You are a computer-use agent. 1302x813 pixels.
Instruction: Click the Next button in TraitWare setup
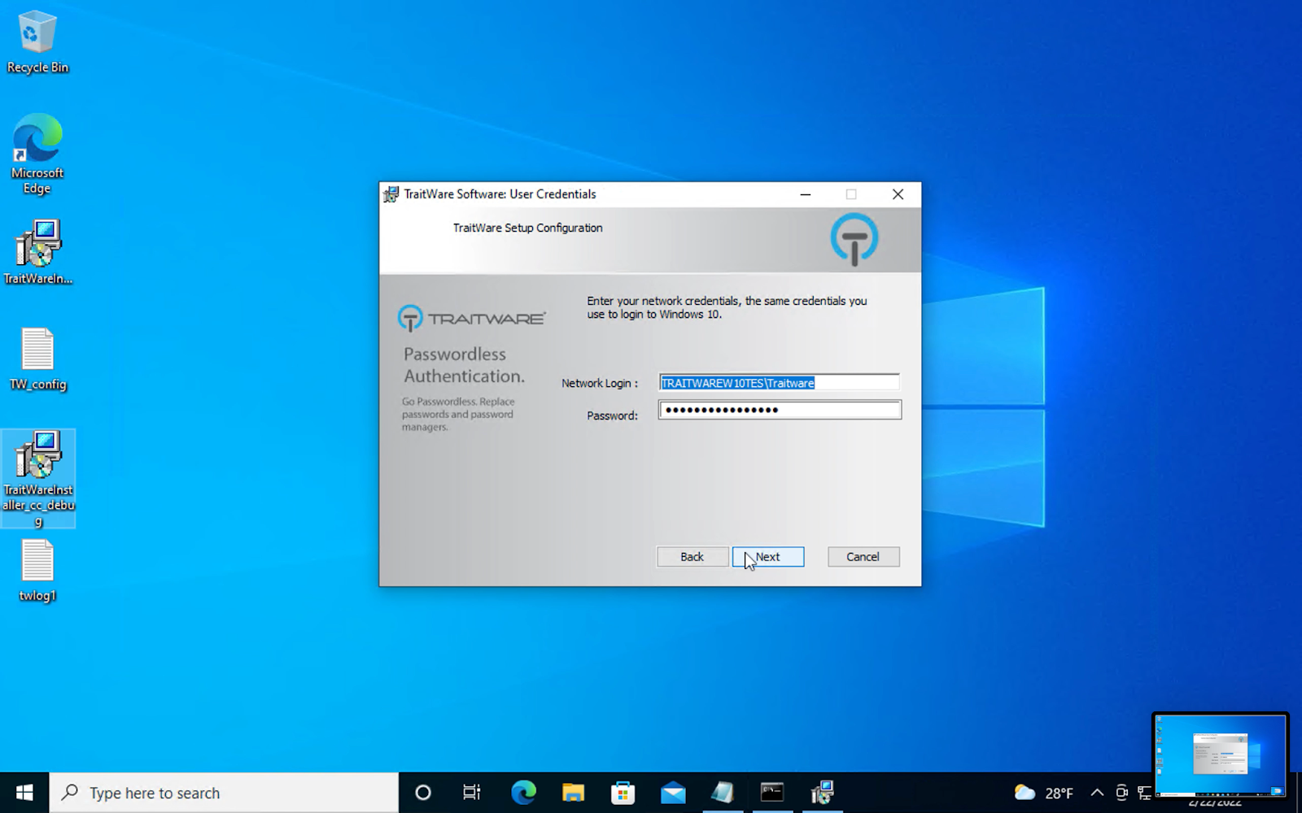[768, 557]
